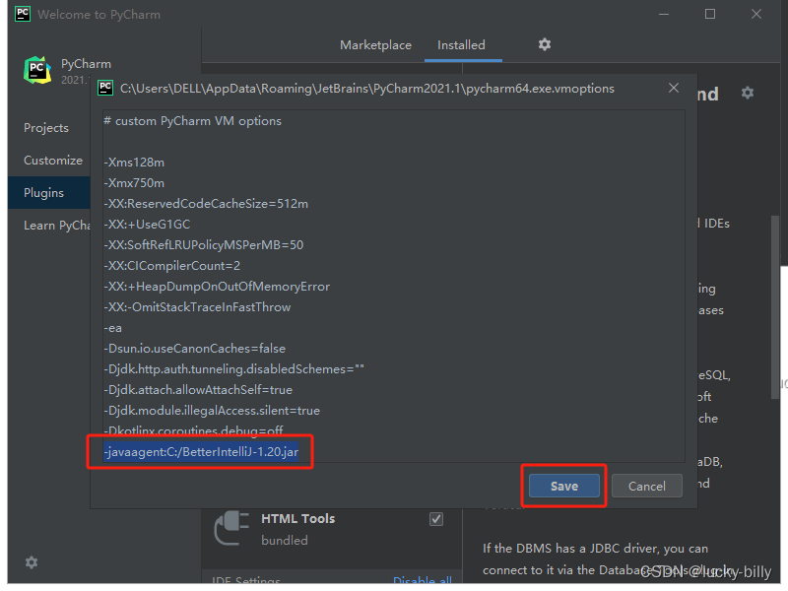Click Save button in vmoptions dialog
The image size is (788, 591).
click(x=563, y=486)
